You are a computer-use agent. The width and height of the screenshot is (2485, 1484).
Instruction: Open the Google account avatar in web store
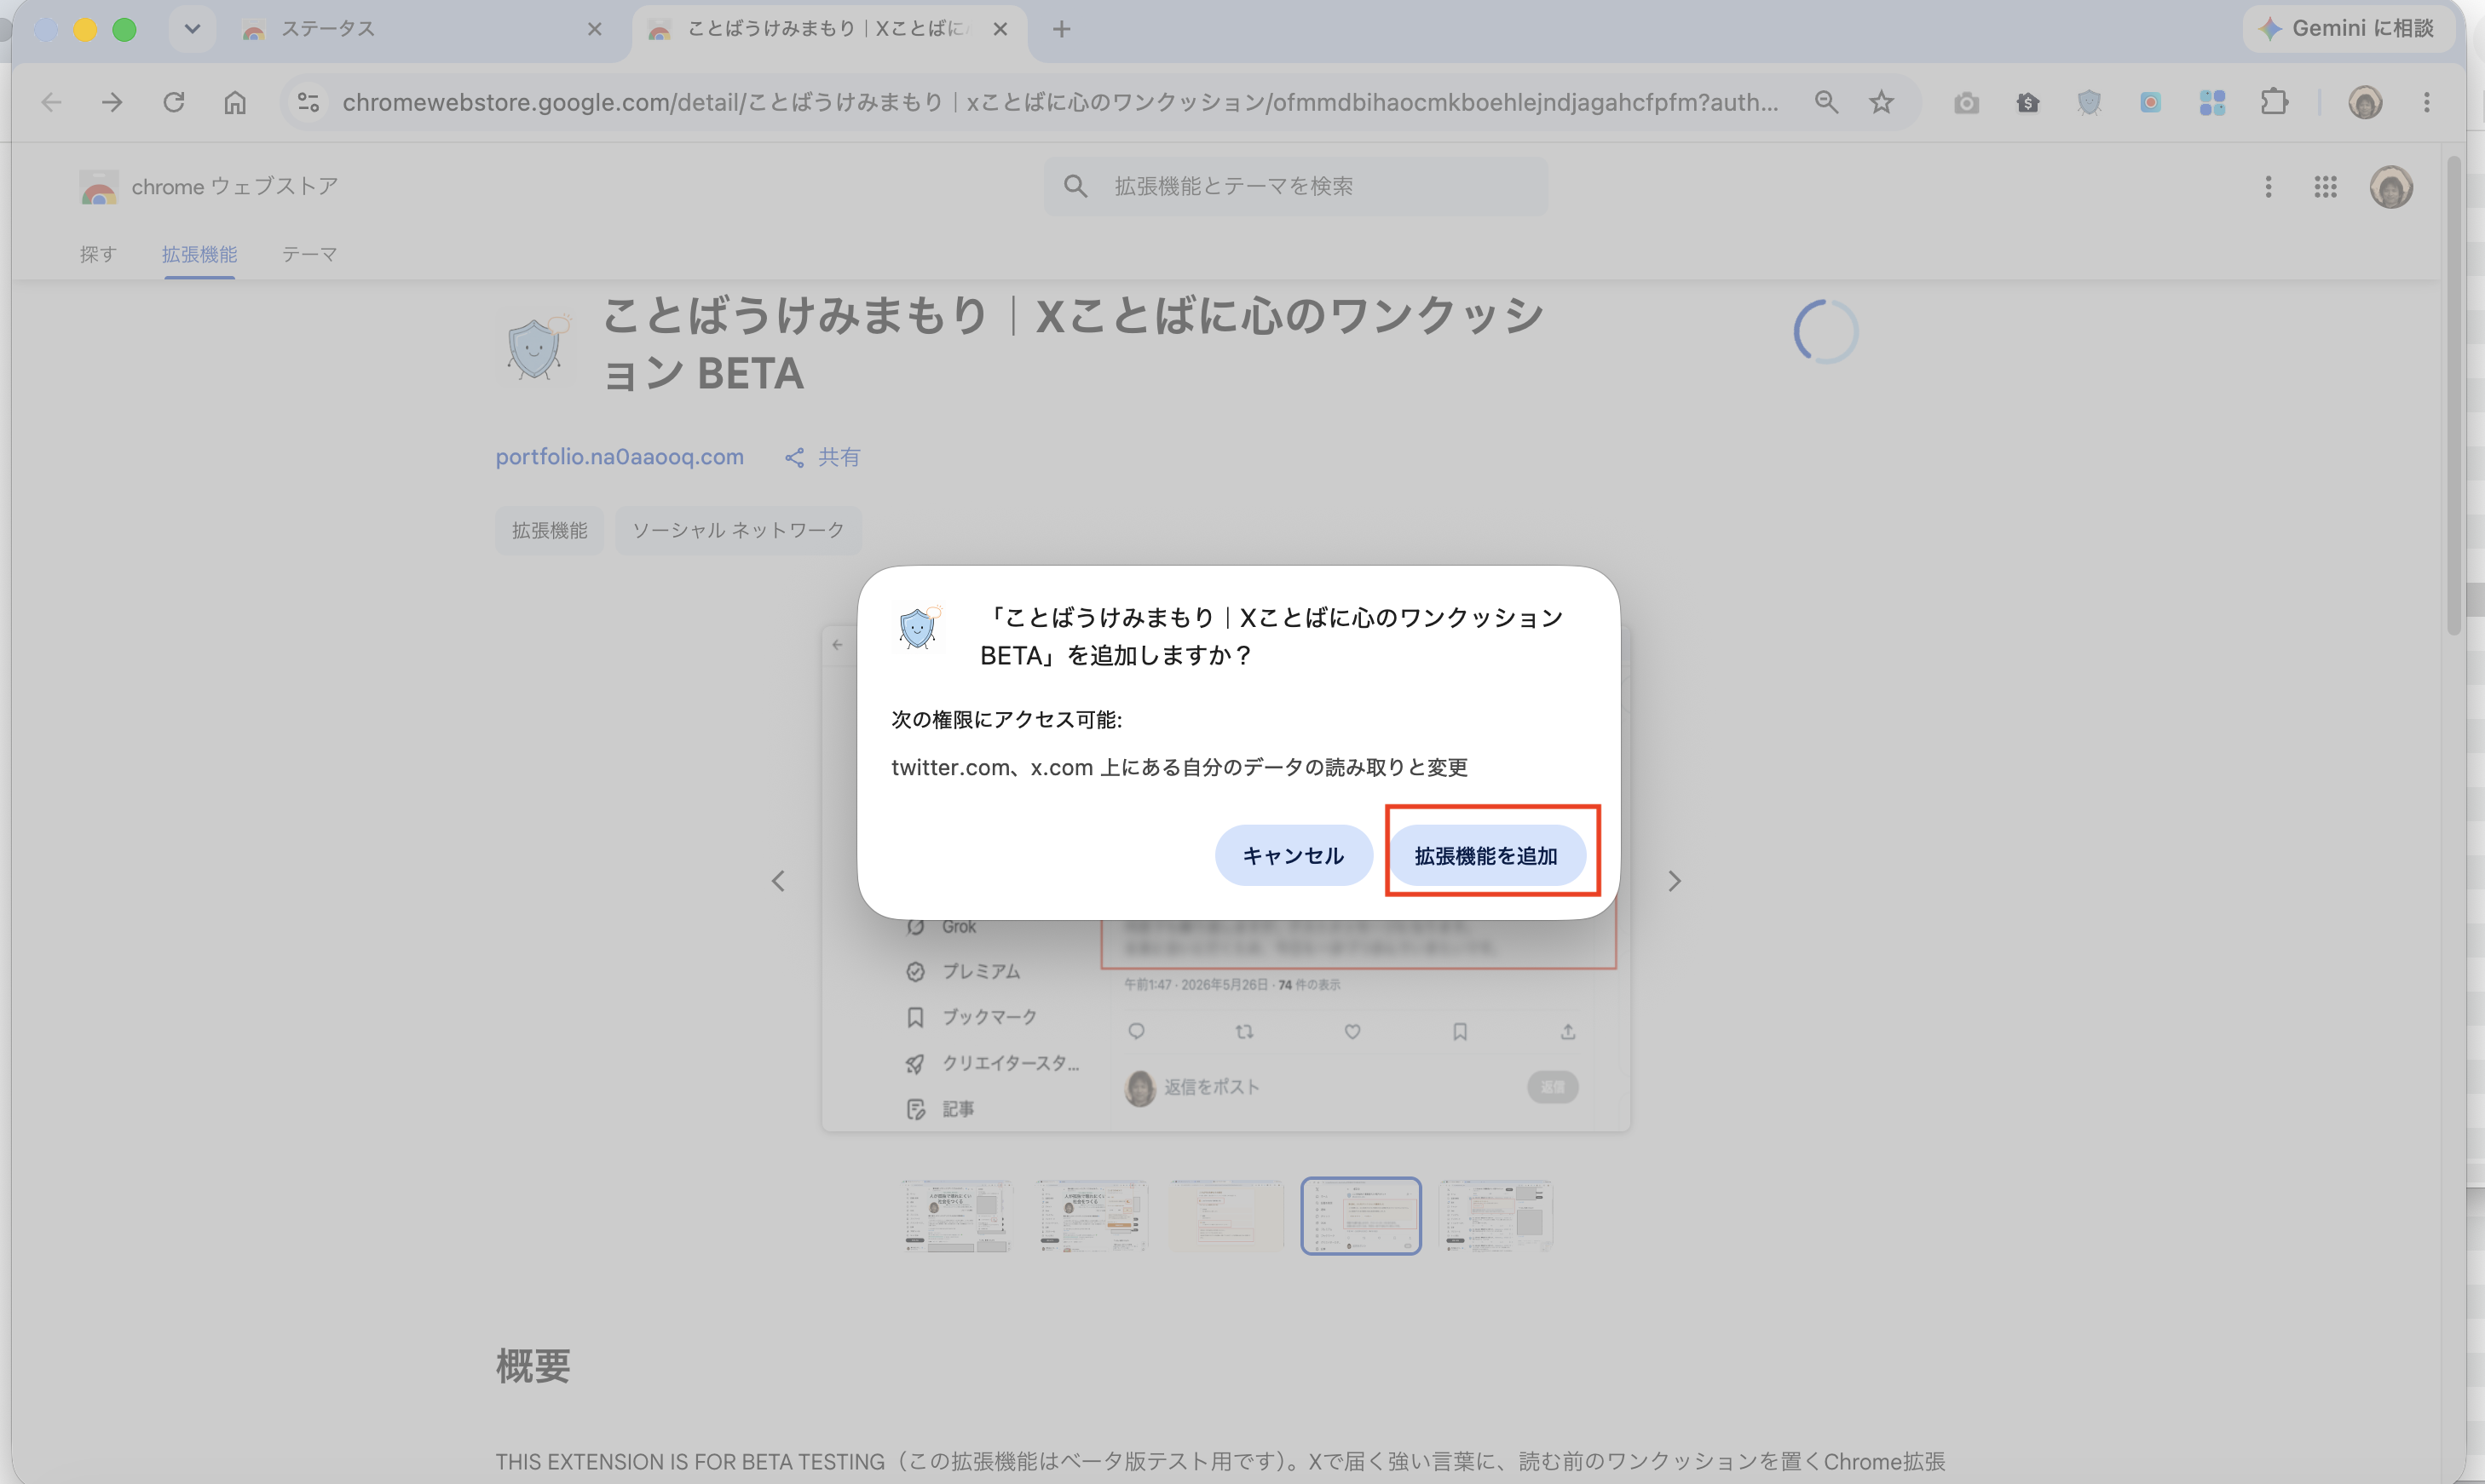(x=2391, y=187)
